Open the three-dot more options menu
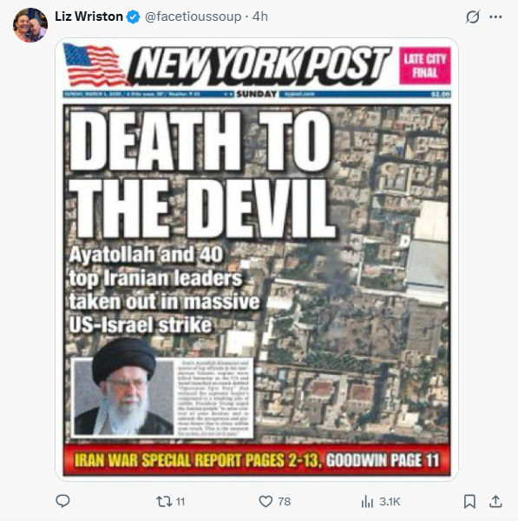The height and width of the screenshot is (521, 518). click(x=495, y=16)
